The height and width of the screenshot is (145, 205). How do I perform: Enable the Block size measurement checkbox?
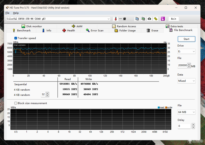16,103
